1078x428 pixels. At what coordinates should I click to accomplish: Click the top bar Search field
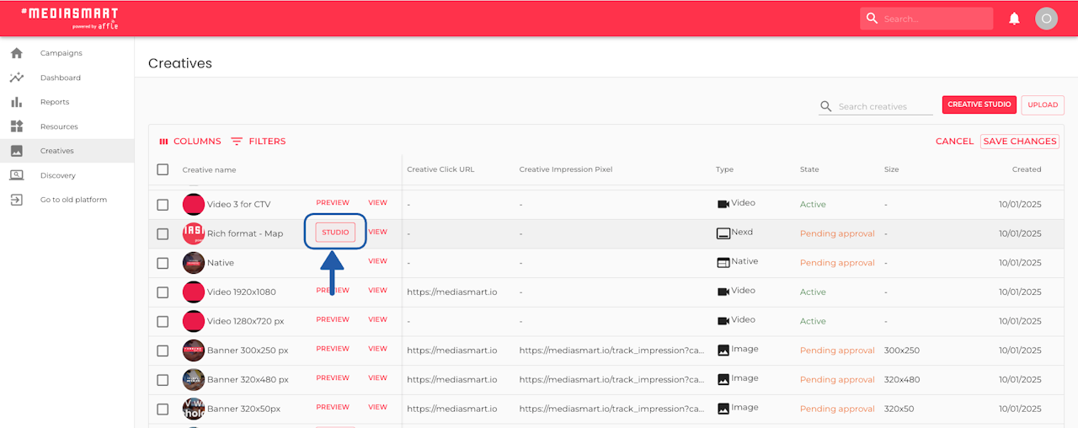[x=926, y=19]
